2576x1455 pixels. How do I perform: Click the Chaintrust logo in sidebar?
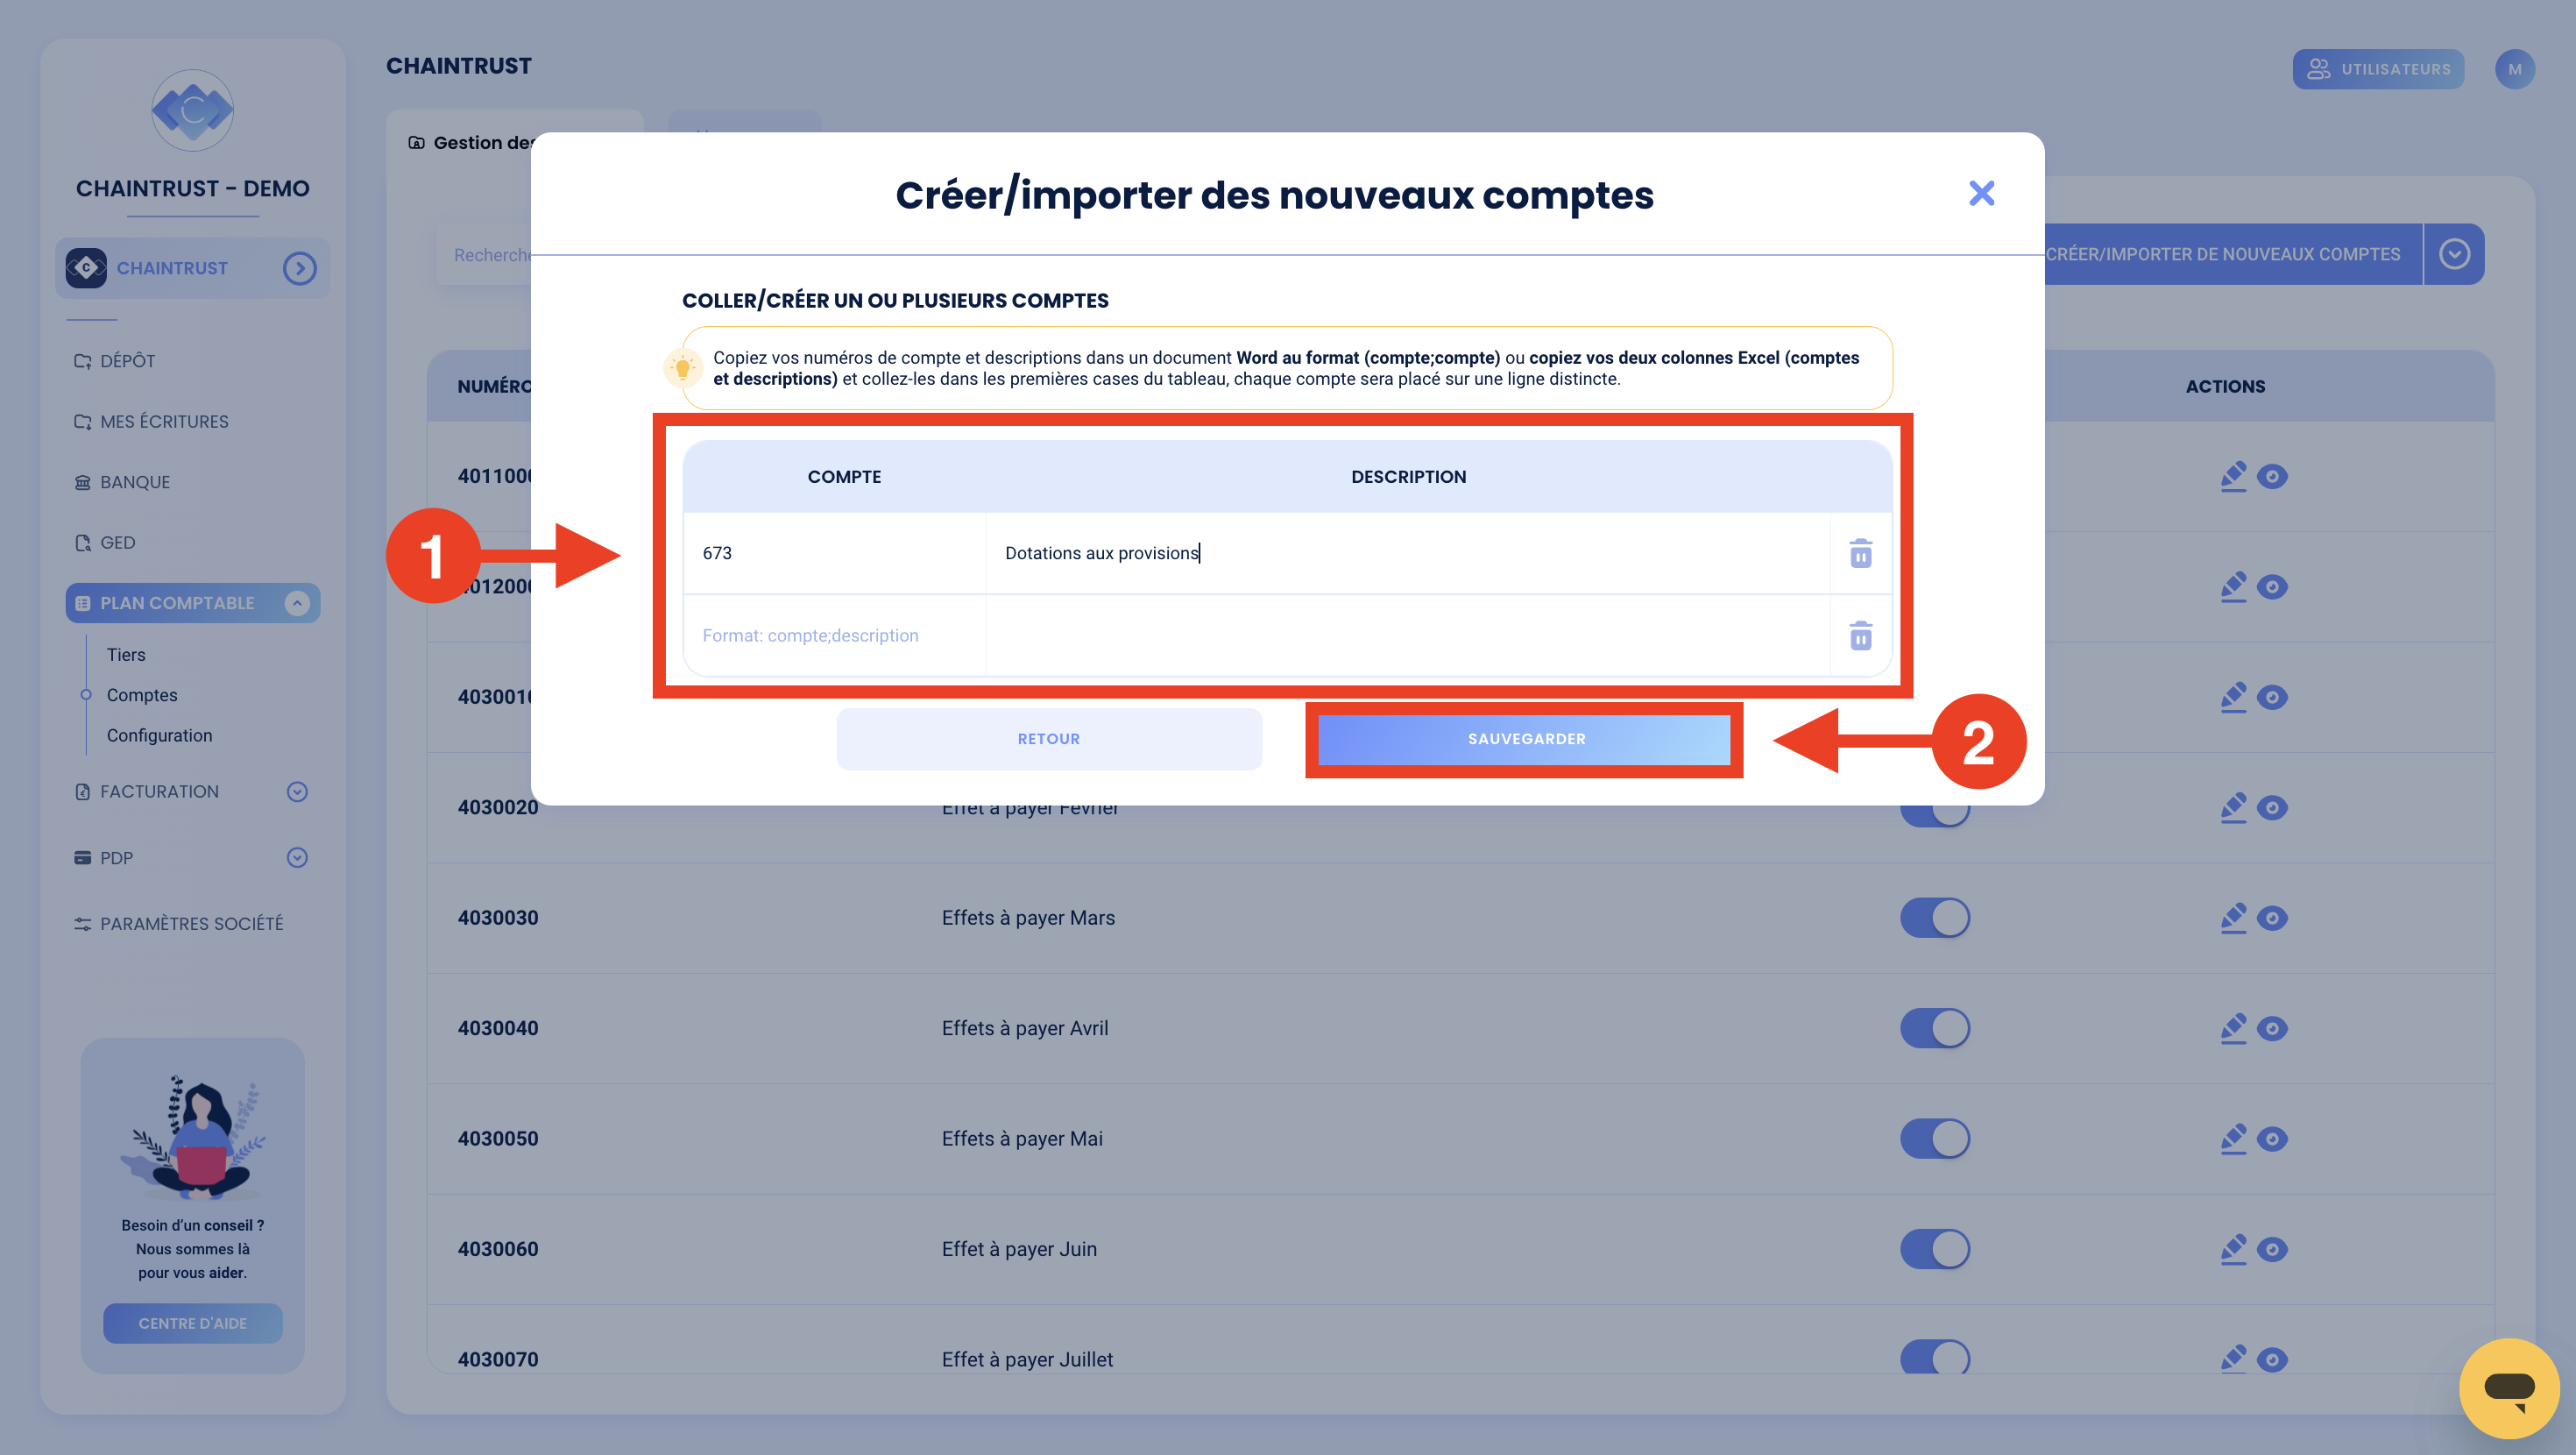[193, 110]
